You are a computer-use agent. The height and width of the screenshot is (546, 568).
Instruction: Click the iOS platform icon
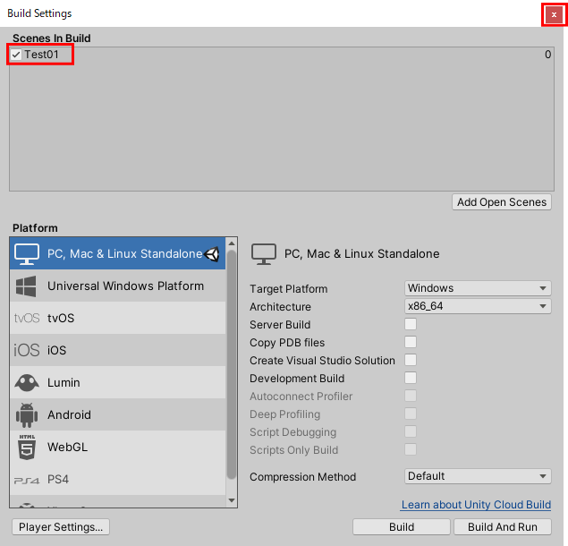(27, 350)
